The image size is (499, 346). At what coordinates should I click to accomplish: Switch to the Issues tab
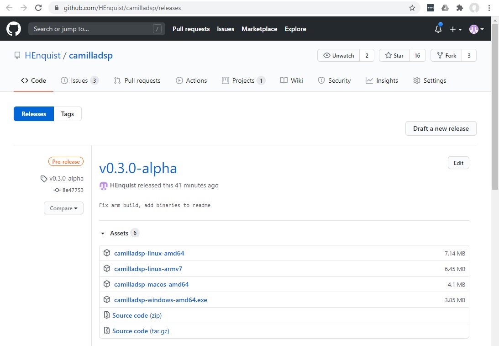pos(79,80)
